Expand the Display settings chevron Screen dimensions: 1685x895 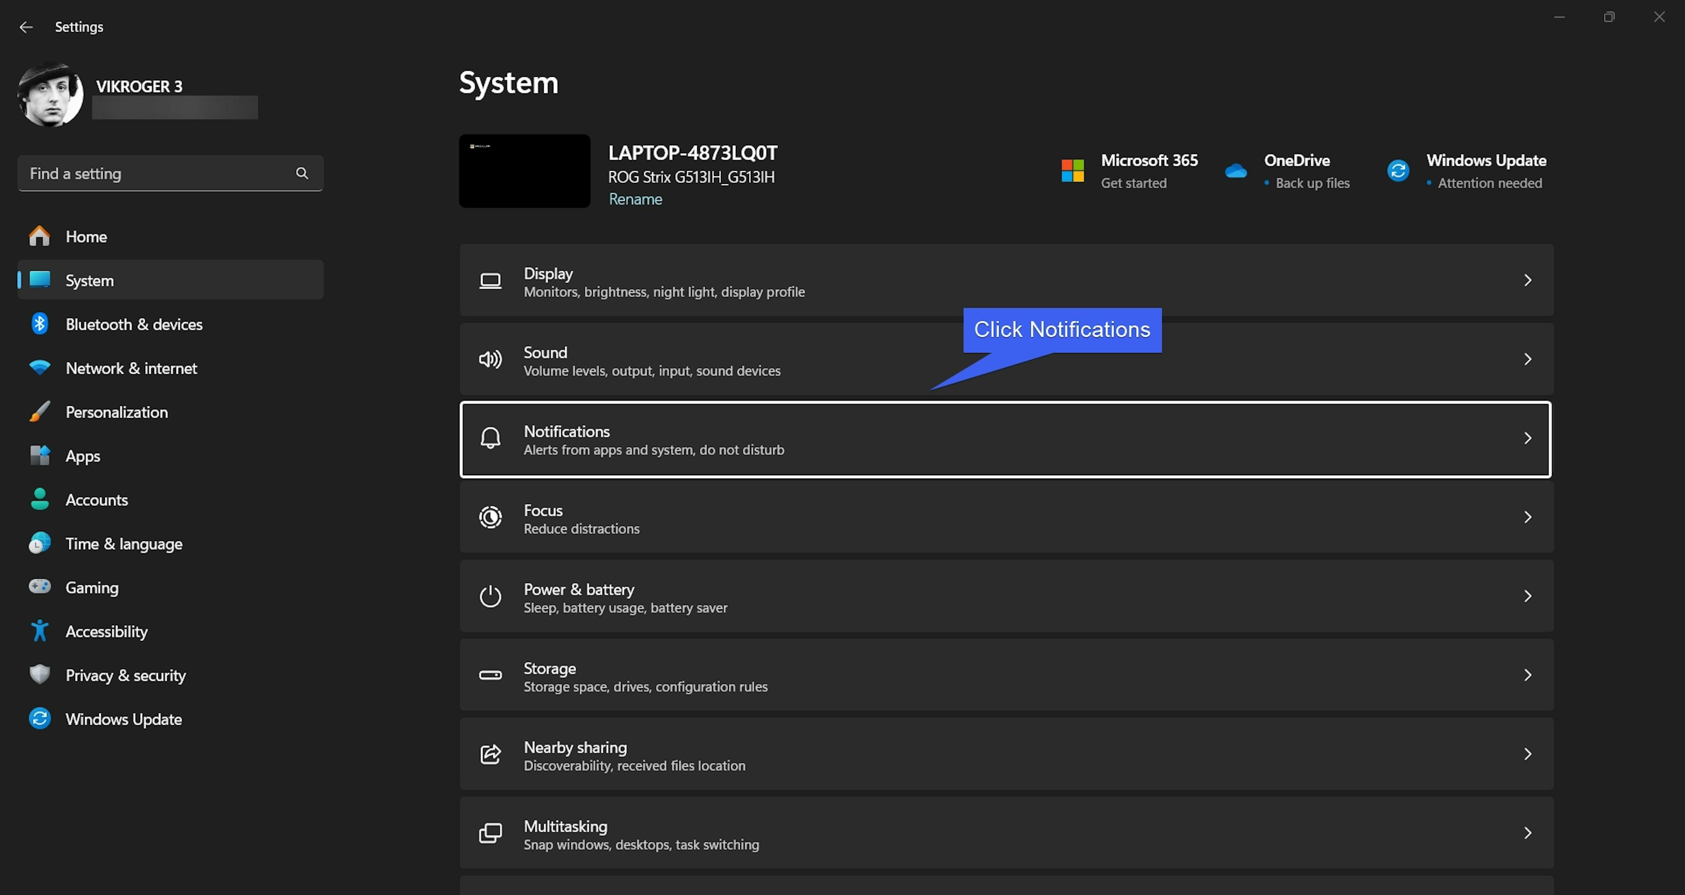pyautogui.click(x=1527, y=280)
